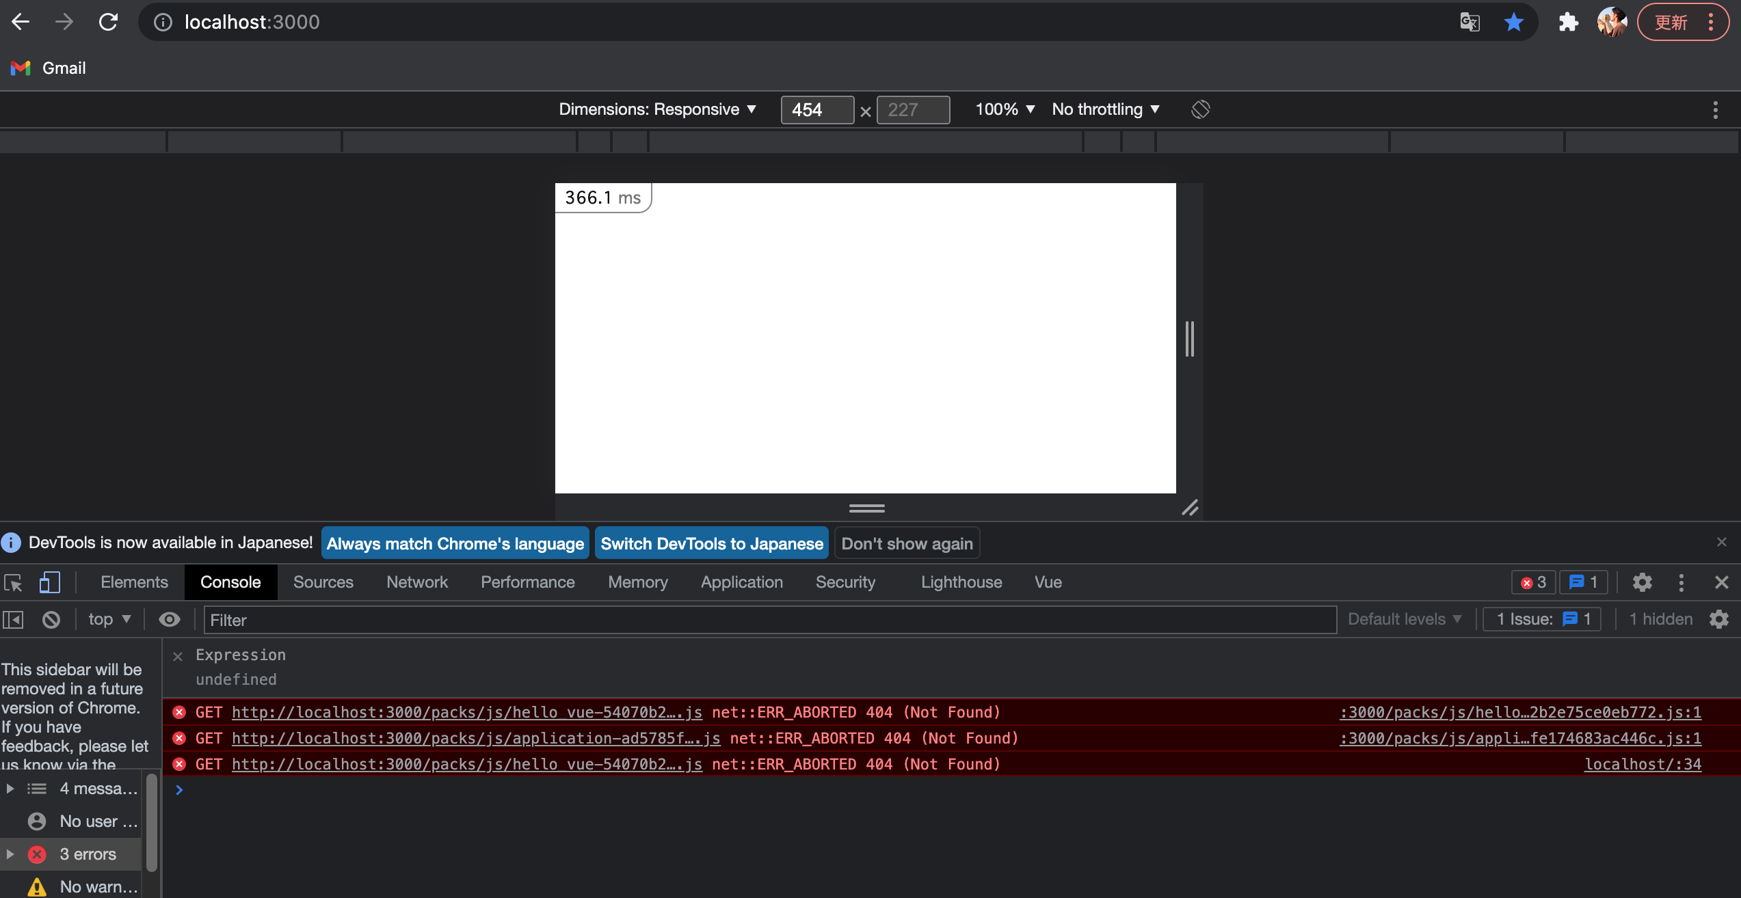Switch to the Performance tab
Image resolution: width=1741 pixels, height=898 pixels.
[527, 582]
